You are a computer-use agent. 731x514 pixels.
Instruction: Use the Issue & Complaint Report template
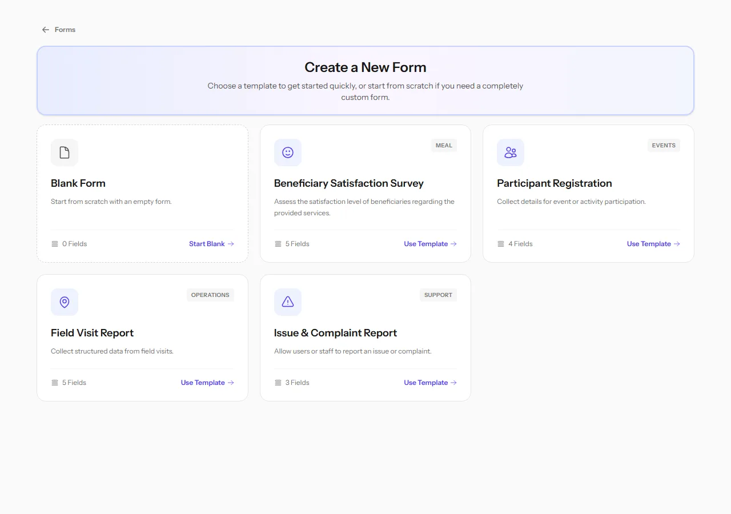tap(430, 383)
